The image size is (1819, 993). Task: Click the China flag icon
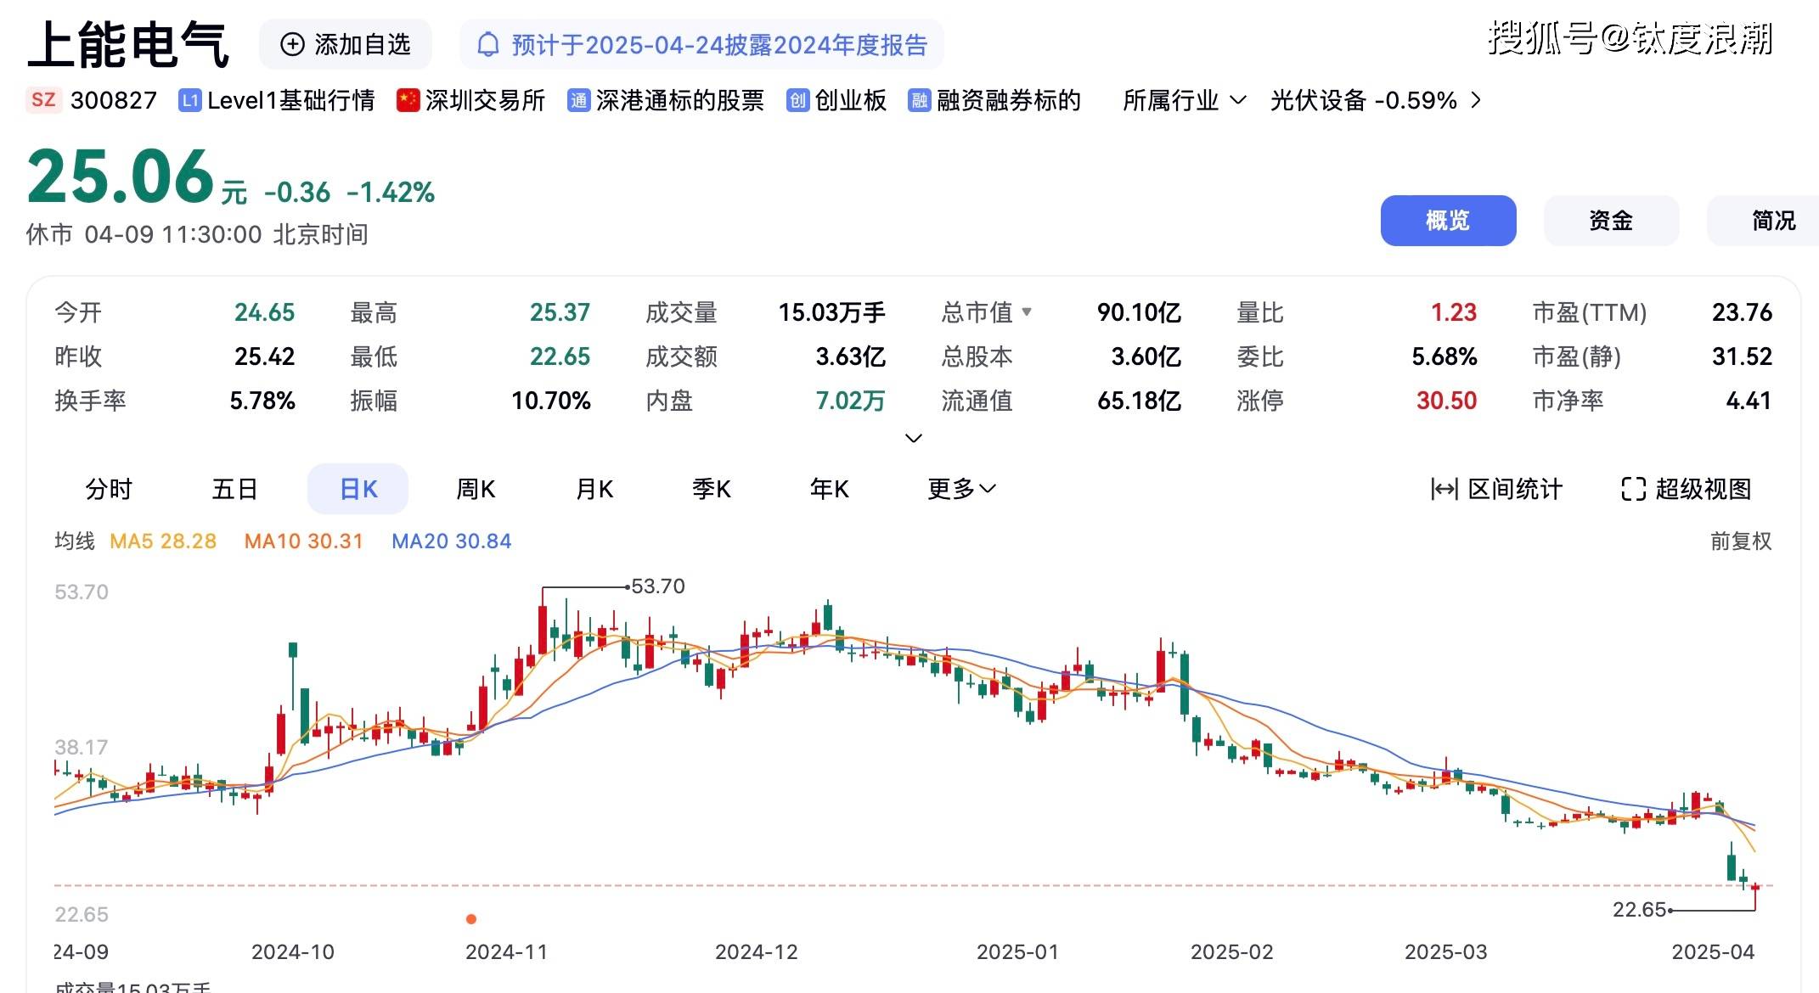pos(408,101)
